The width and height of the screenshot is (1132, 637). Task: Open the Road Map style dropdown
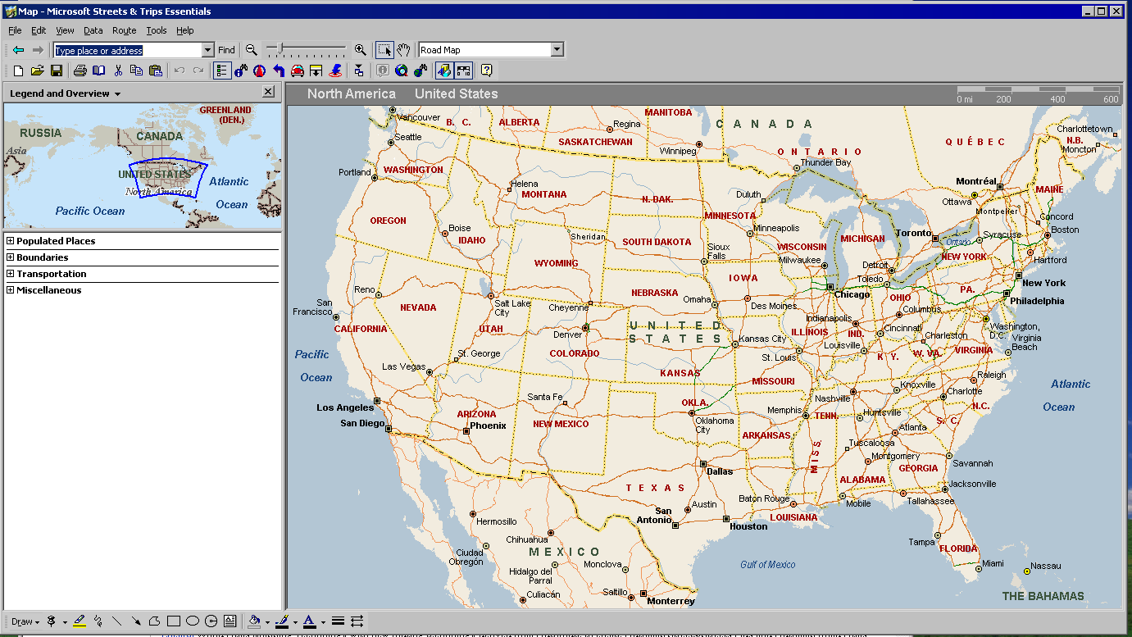(557, 50)
